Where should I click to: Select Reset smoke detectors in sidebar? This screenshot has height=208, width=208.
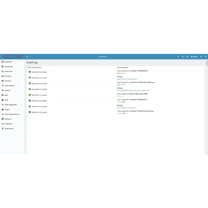[12, 114]
